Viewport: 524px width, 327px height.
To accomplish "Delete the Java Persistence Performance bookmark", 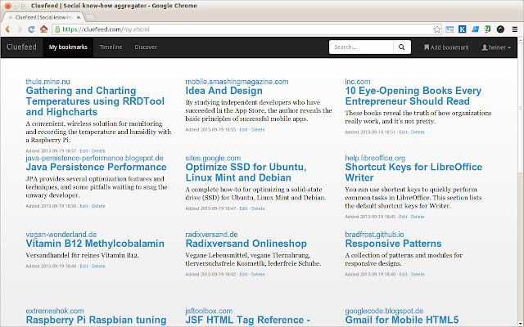I will (x=98, y=206).
